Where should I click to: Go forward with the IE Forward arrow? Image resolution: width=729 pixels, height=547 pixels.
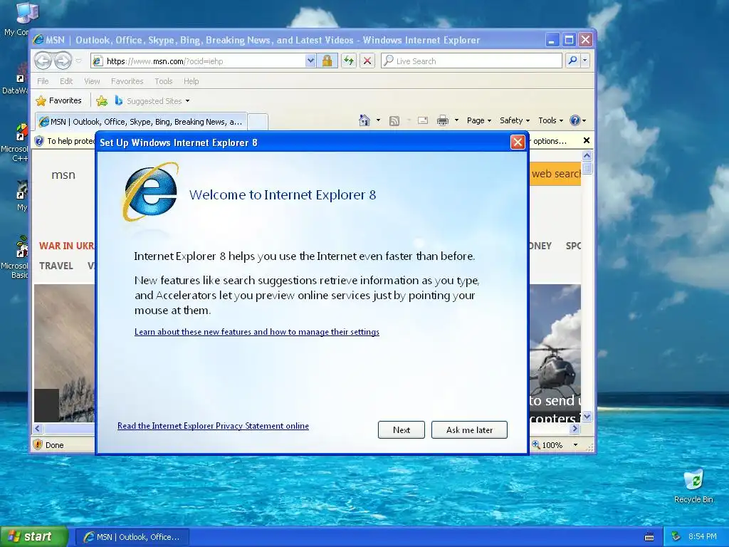tap(63, 61)
